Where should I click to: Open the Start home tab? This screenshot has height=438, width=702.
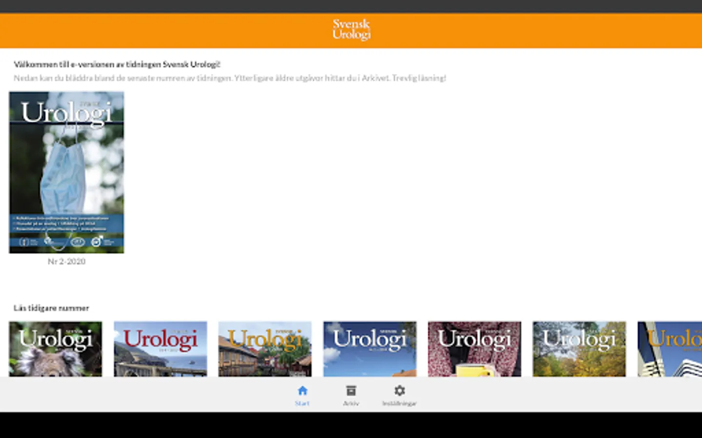tap(302, 395)
